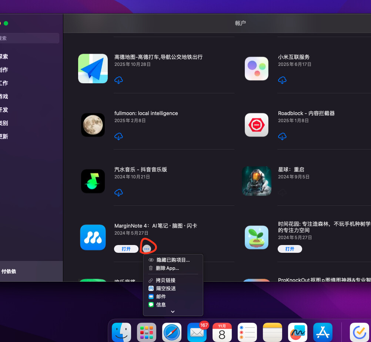Download Roadblock 内容拦截器 via cloud icon
This screenshot has width=371, height=342.
pos(282,137)
